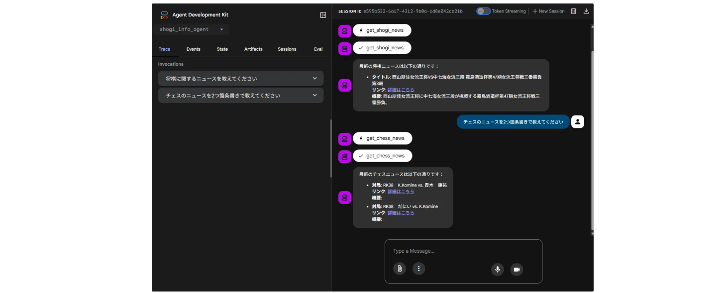
Task: Open the completed get_chess_news function response
Action: tap(382, 156)
